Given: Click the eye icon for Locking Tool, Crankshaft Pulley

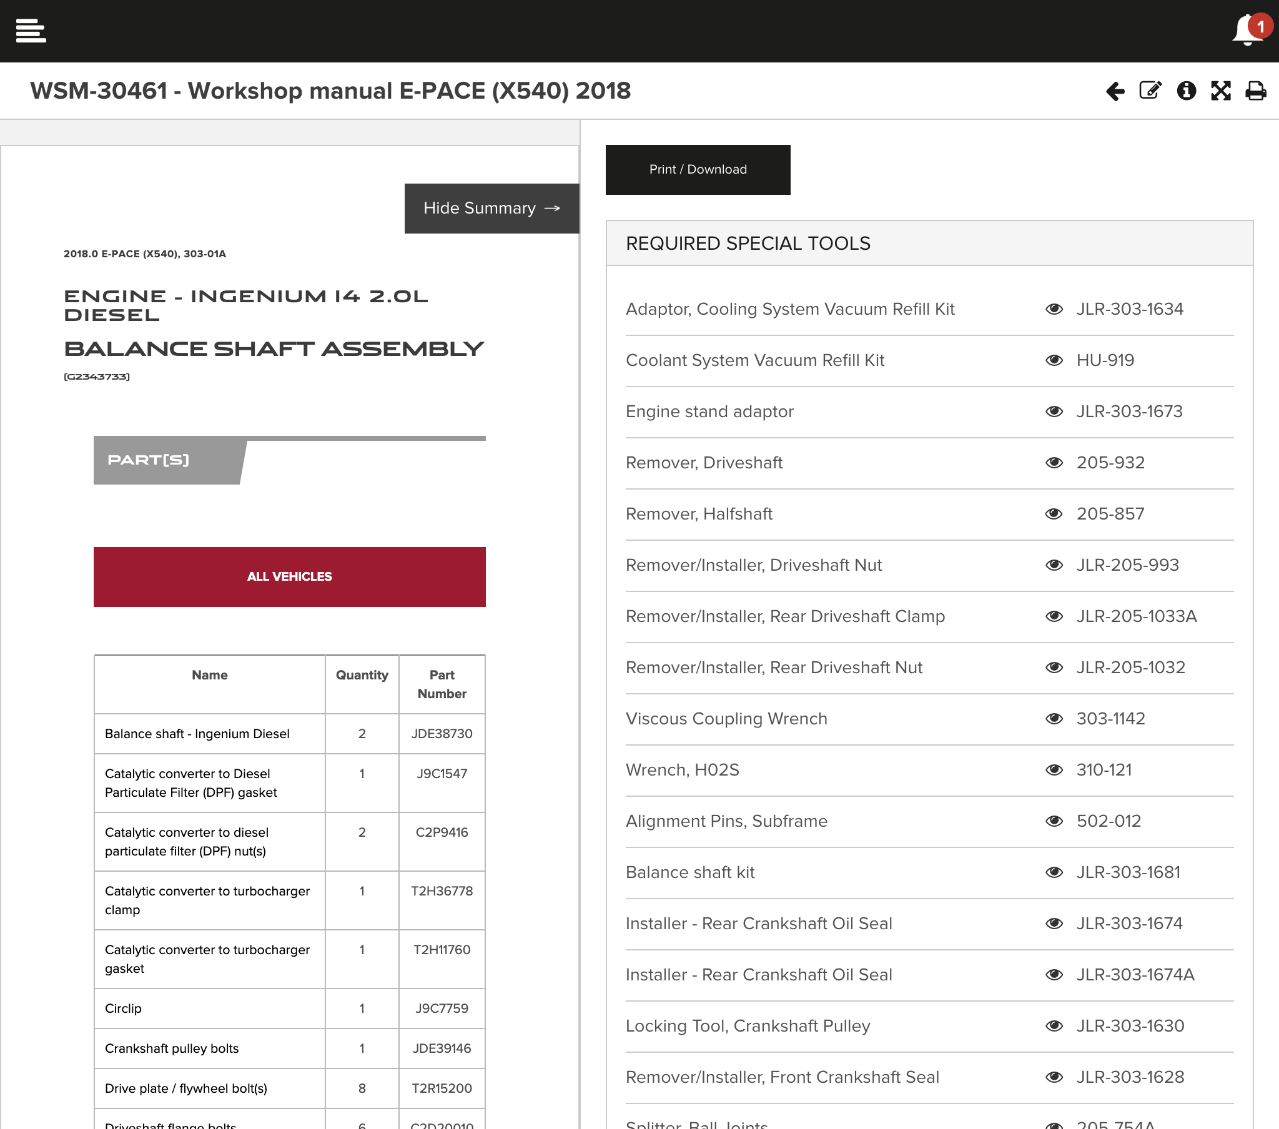Looking at the screenshot, I should [1054, 1027].
